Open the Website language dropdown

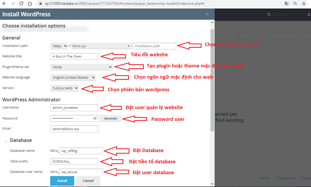click(73, 77)
